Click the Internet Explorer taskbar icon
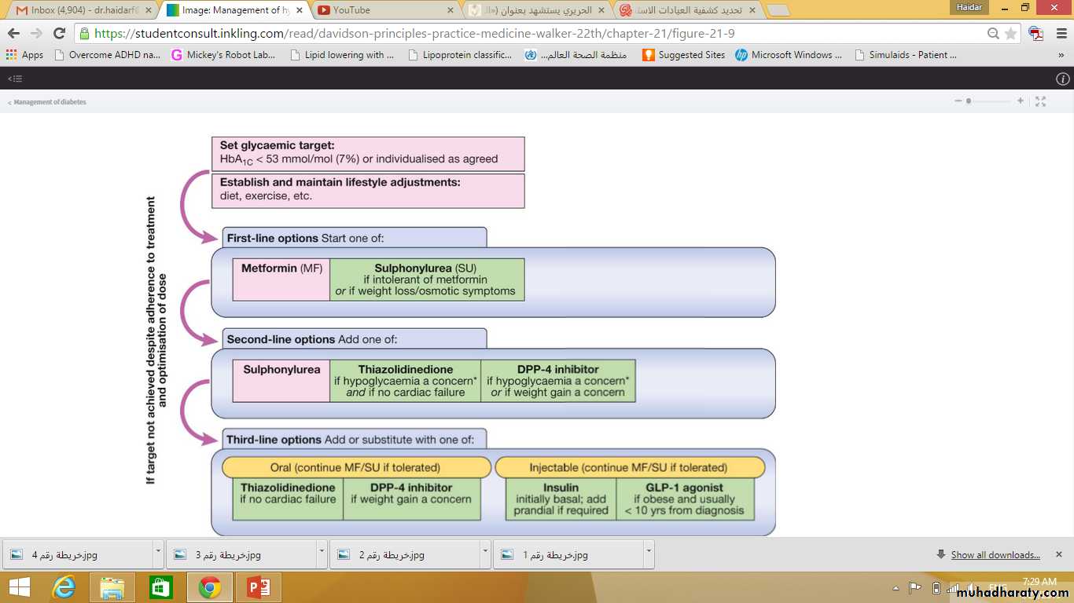This screenshot has height=603, width=1074. (x=64, y=587)
